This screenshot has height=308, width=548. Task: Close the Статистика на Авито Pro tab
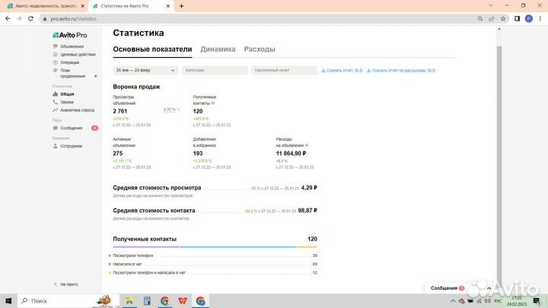[x=167, y=6]
